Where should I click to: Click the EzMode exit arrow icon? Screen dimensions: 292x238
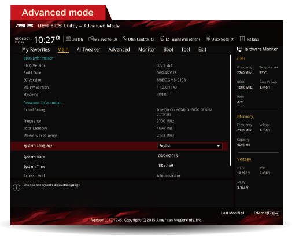pyautogui.click(x=277, y=213)
